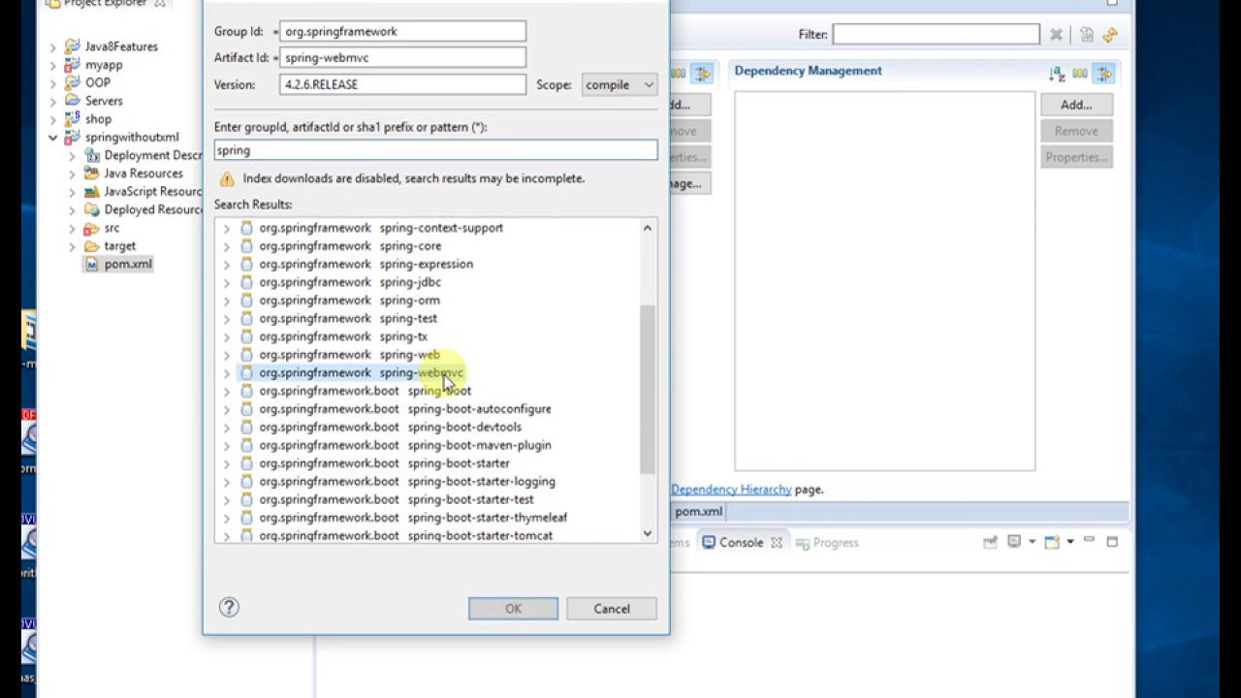Click the Servers folder icon
Viewport: 1241px width, 698px height.
tap(73, 101)
